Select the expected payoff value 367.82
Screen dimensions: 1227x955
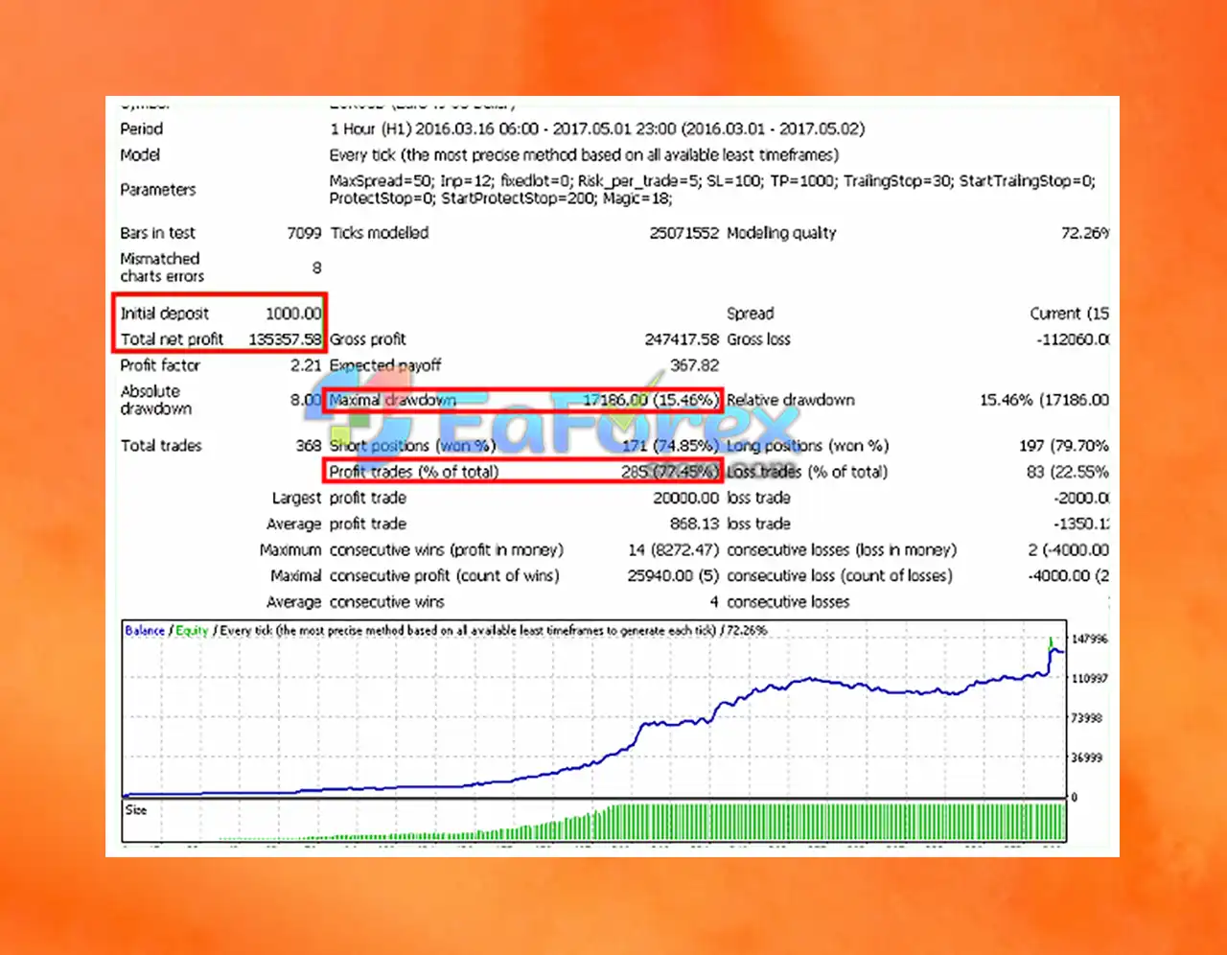(x=694, y=364)
